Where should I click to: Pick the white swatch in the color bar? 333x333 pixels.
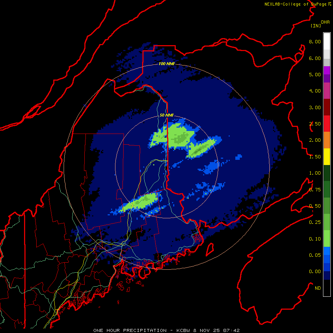click(327, 41)
